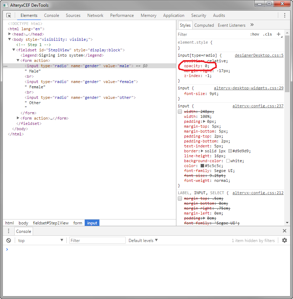Select the Styles pane tab
293x299 pixels.
[185, 25]
